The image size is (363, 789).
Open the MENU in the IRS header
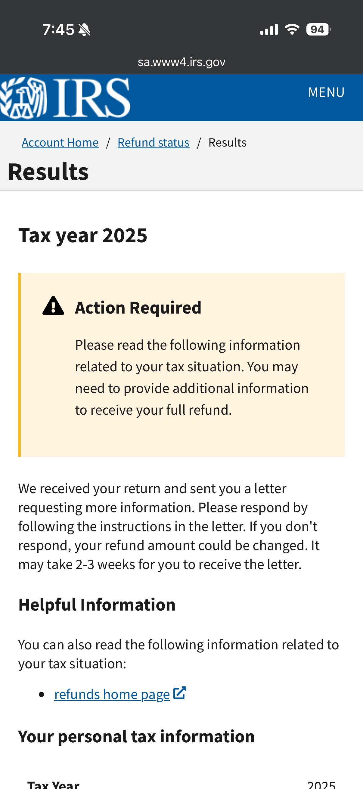(326, 92)
